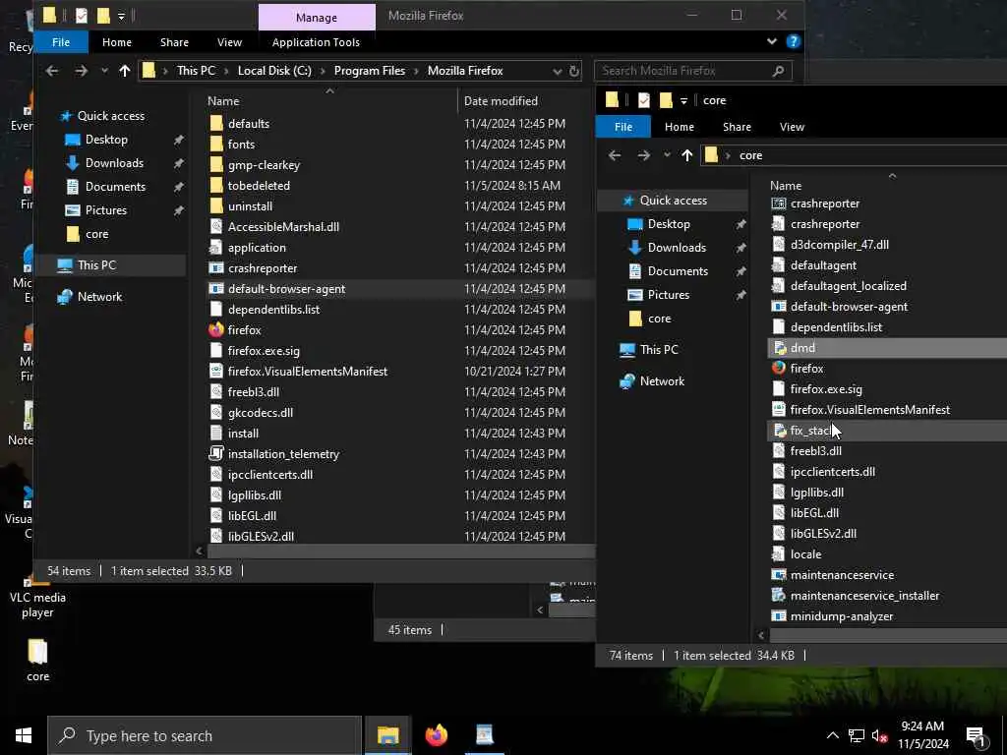Open the Share tab in Mozilla Firefox window
This screenshot has height=755, width=1007.
click(174, 42)
